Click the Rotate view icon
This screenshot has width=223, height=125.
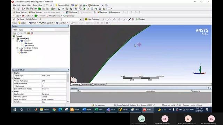point(59,9)
